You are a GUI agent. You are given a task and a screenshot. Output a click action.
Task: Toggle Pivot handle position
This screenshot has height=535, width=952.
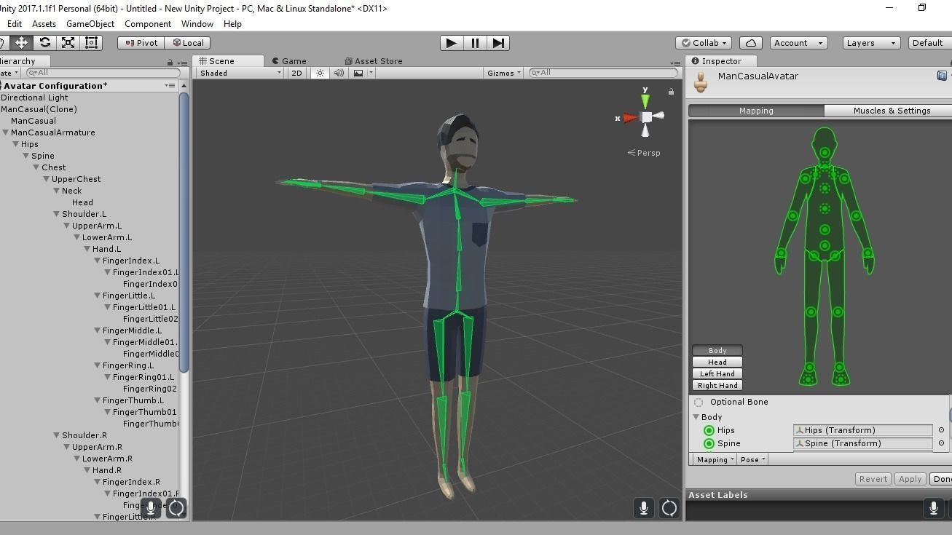click(141, 43)
